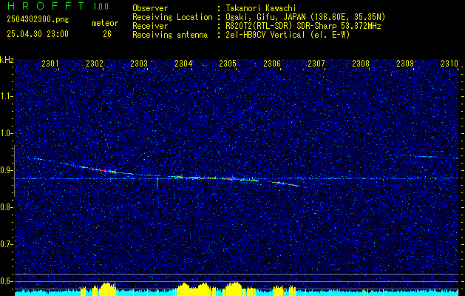The image size is (465, 296).
Task: Click the meteor count label
Action: pos(105,23)
